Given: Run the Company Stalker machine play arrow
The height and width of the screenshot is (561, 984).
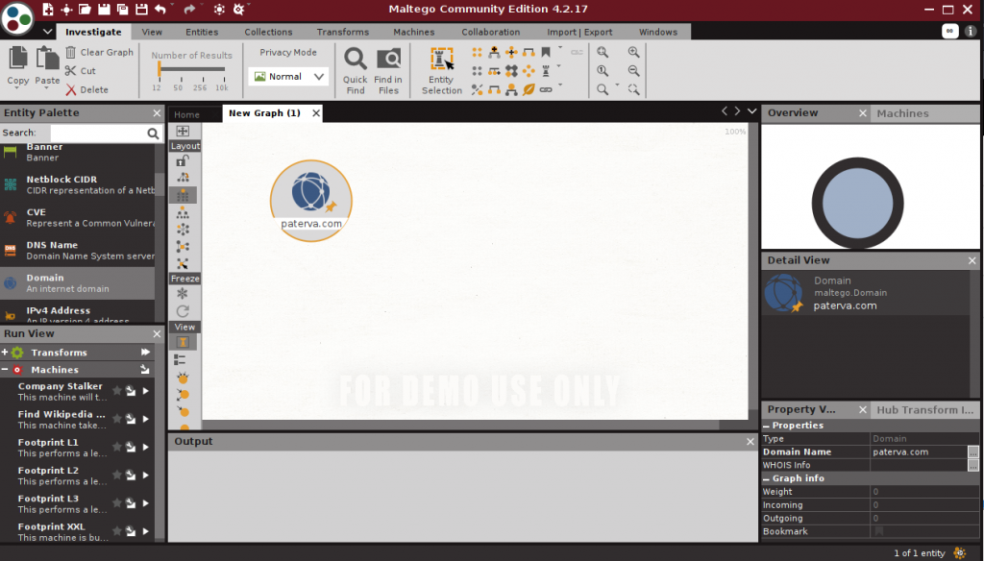Looking at the screenshot, I should 146,391.
